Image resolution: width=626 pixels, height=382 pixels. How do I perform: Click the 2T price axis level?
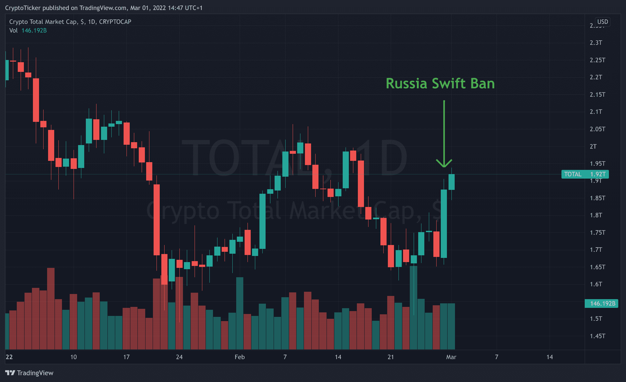coord(593,146)
